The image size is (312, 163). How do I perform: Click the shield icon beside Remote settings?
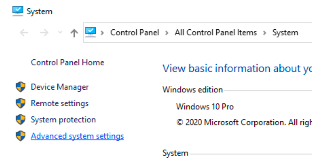click(x=21, y=103)
